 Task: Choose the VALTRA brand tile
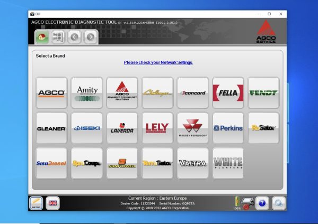coord(193,163)
